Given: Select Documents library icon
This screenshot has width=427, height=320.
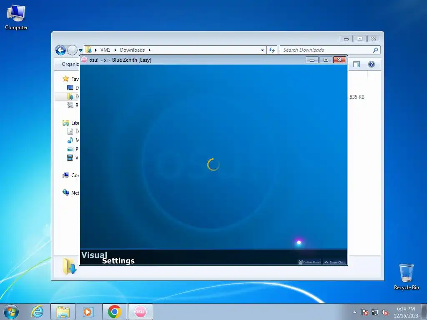Looking at the screenshot, I should tap(70, 131).
